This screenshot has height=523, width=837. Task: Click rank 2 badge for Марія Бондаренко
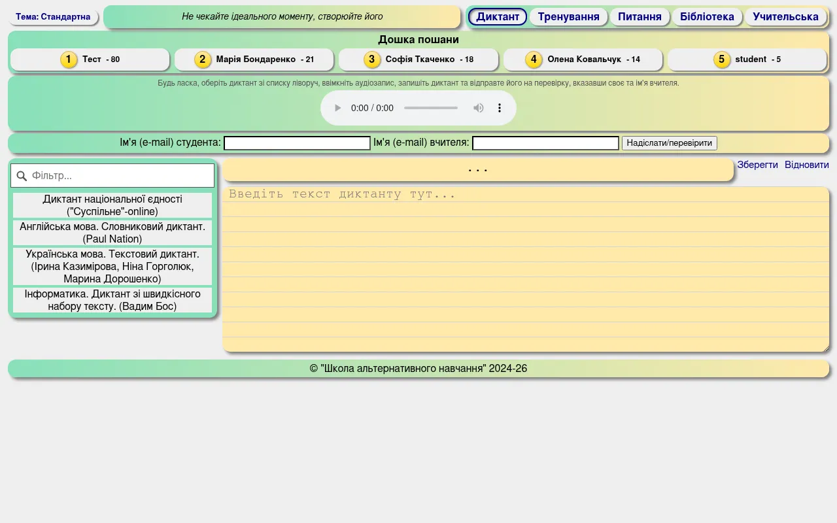[x=203, y=59]
